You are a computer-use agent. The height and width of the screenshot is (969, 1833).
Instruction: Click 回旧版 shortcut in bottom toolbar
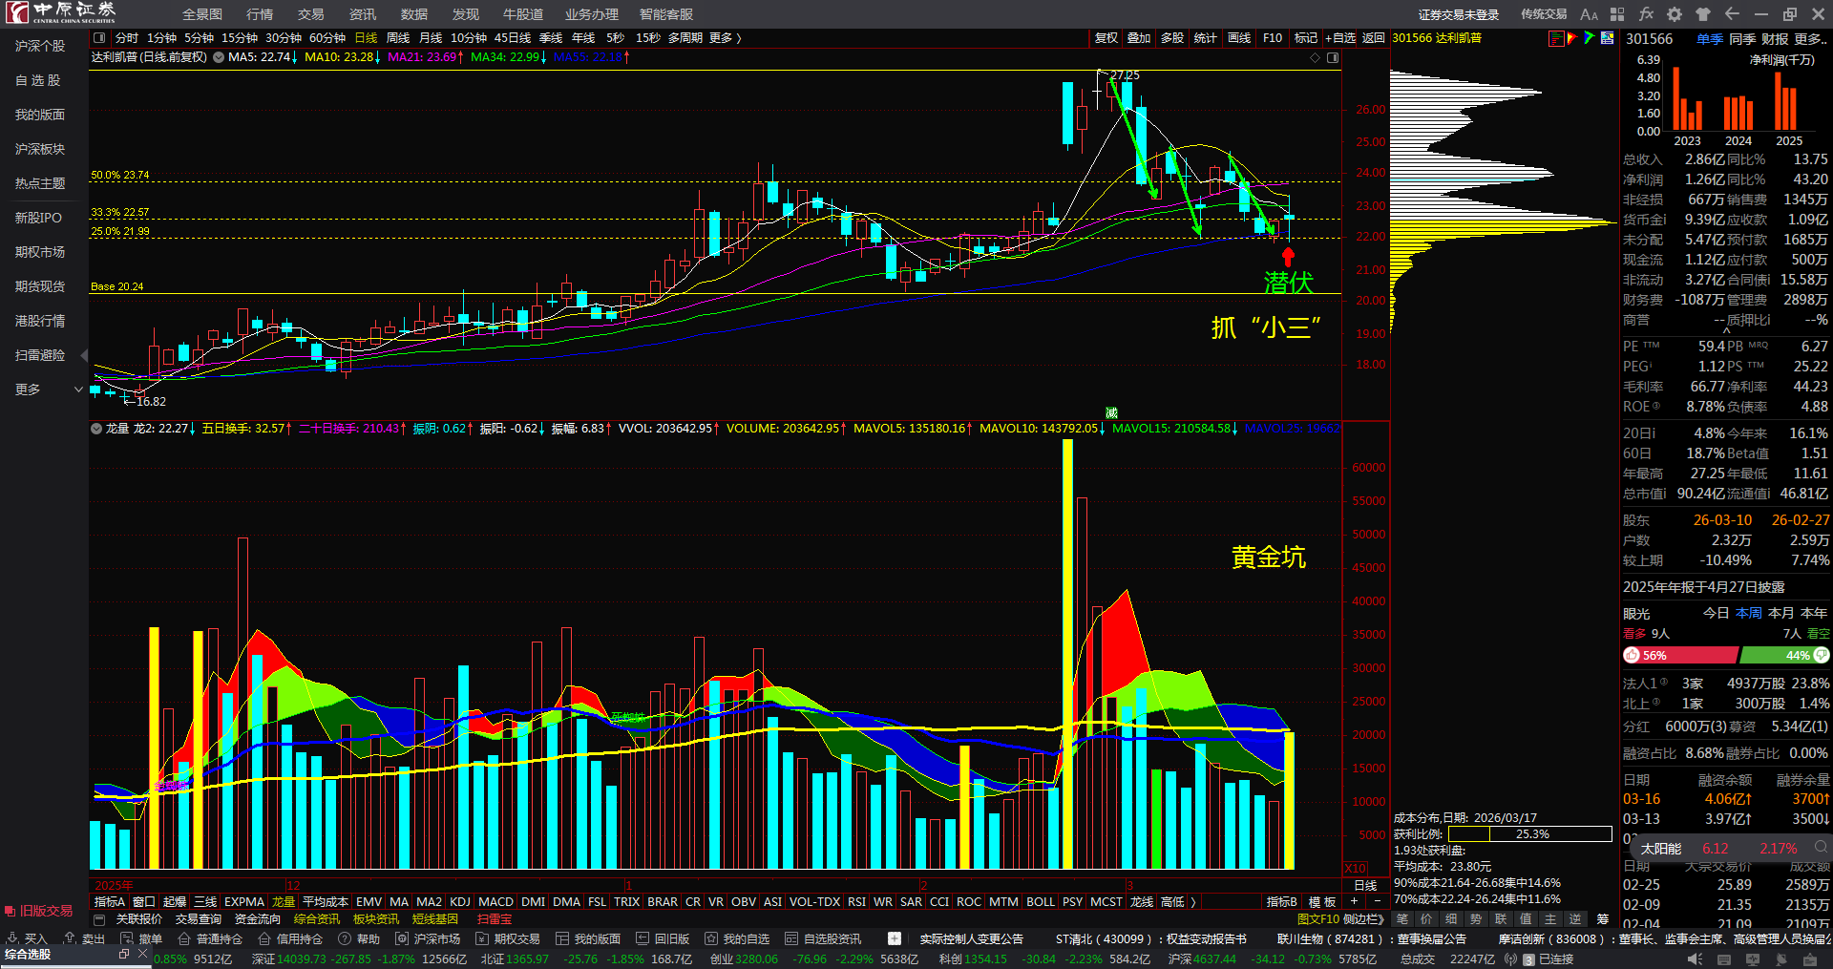(x=664, y=938)
